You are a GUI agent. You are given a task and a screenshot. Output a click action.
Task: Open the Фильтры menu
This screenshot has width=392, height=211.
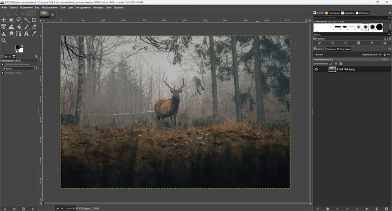click(98, 7)
